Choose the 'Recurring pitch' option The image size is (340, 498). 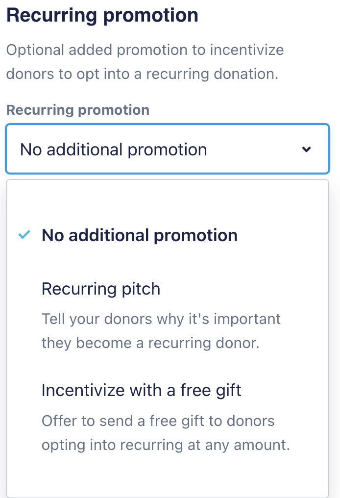click(101, 289)
